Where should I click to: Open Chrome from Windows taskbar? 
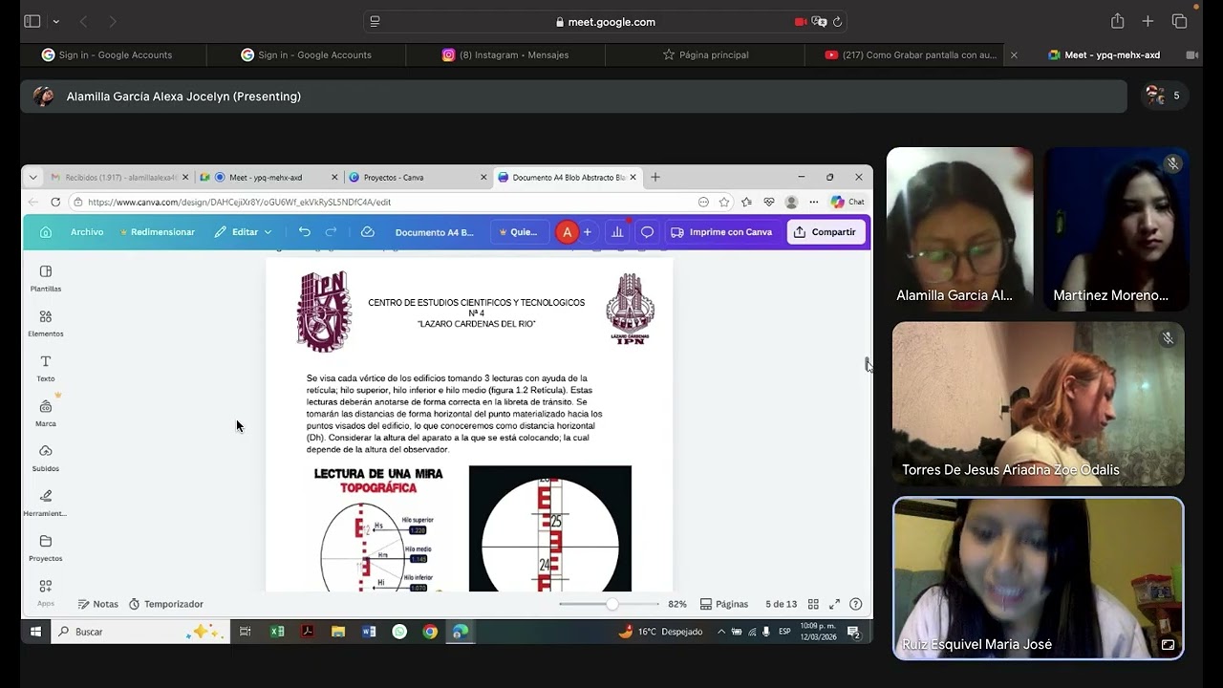(430, 632)
